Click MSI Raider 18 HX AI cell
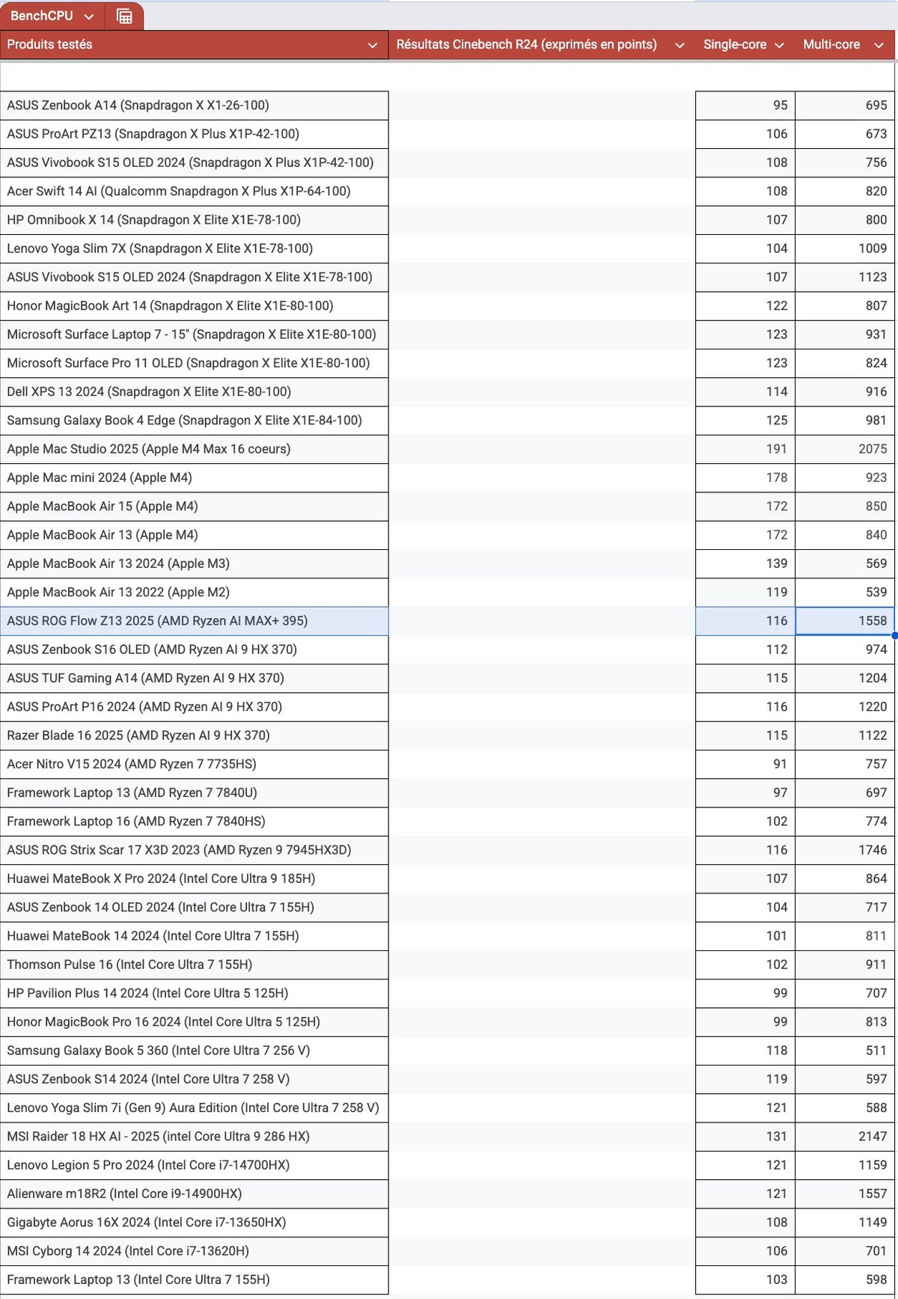The image size is (898, 1299). pos(195,1137)
